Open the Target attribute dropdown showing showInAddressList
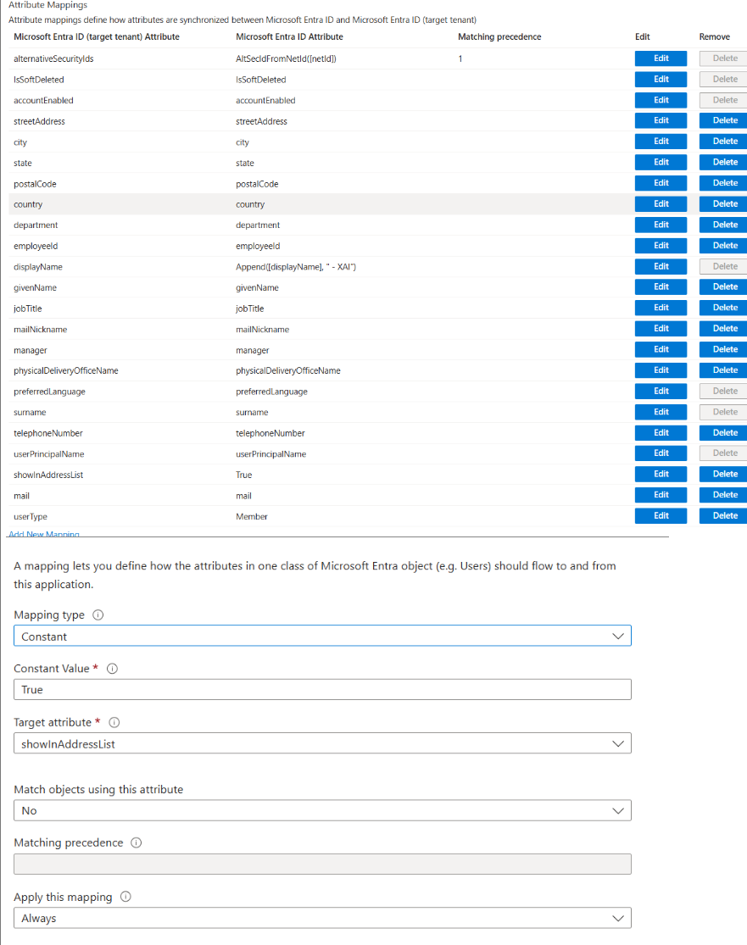The width and height of the screenshot is (747, 945). [x=322, y=743]
